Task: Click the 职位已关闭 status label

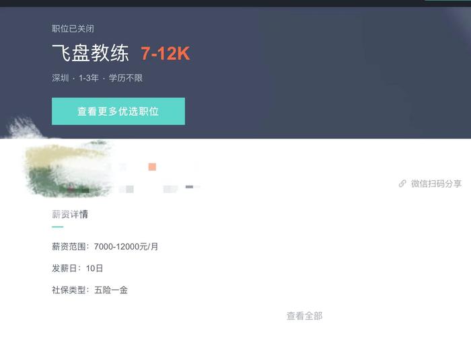Action: click(73, 28)
